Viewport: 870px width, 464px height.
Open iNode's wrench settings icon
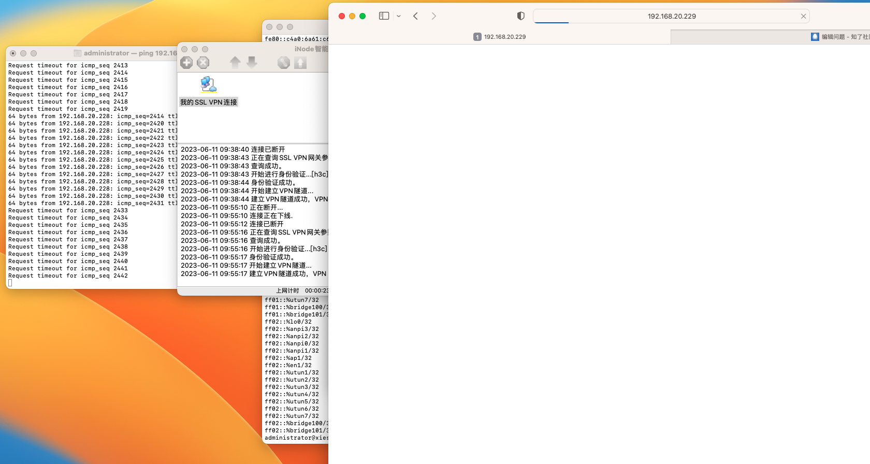click(284, 63)
